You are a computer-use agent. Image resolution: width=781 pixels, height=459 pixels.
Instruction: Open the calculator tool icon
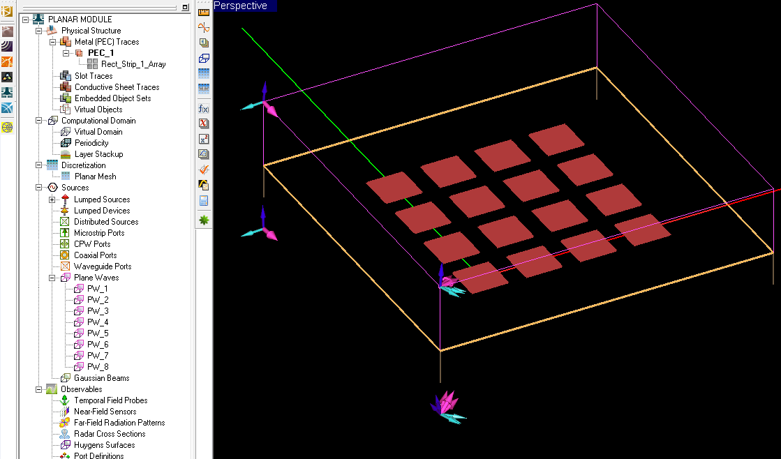(x=204, y=201)
